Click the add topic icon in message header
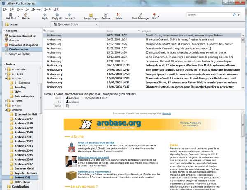 (x=68, y=106)
